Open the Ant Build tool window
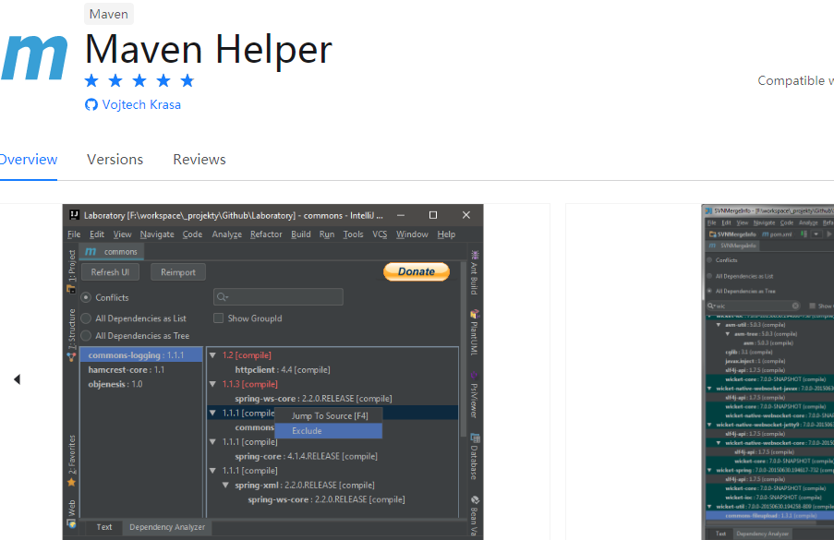This screenshot has width=834, height=540. 475,272
